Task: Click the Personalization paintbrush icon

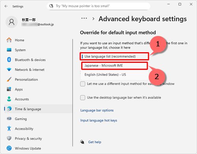Action: 9,79
